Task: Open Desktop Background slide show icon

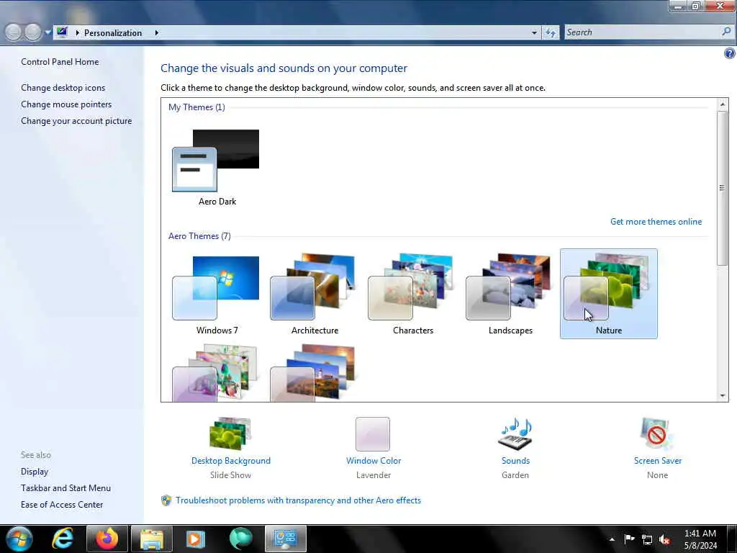Action: coord(230,433)
